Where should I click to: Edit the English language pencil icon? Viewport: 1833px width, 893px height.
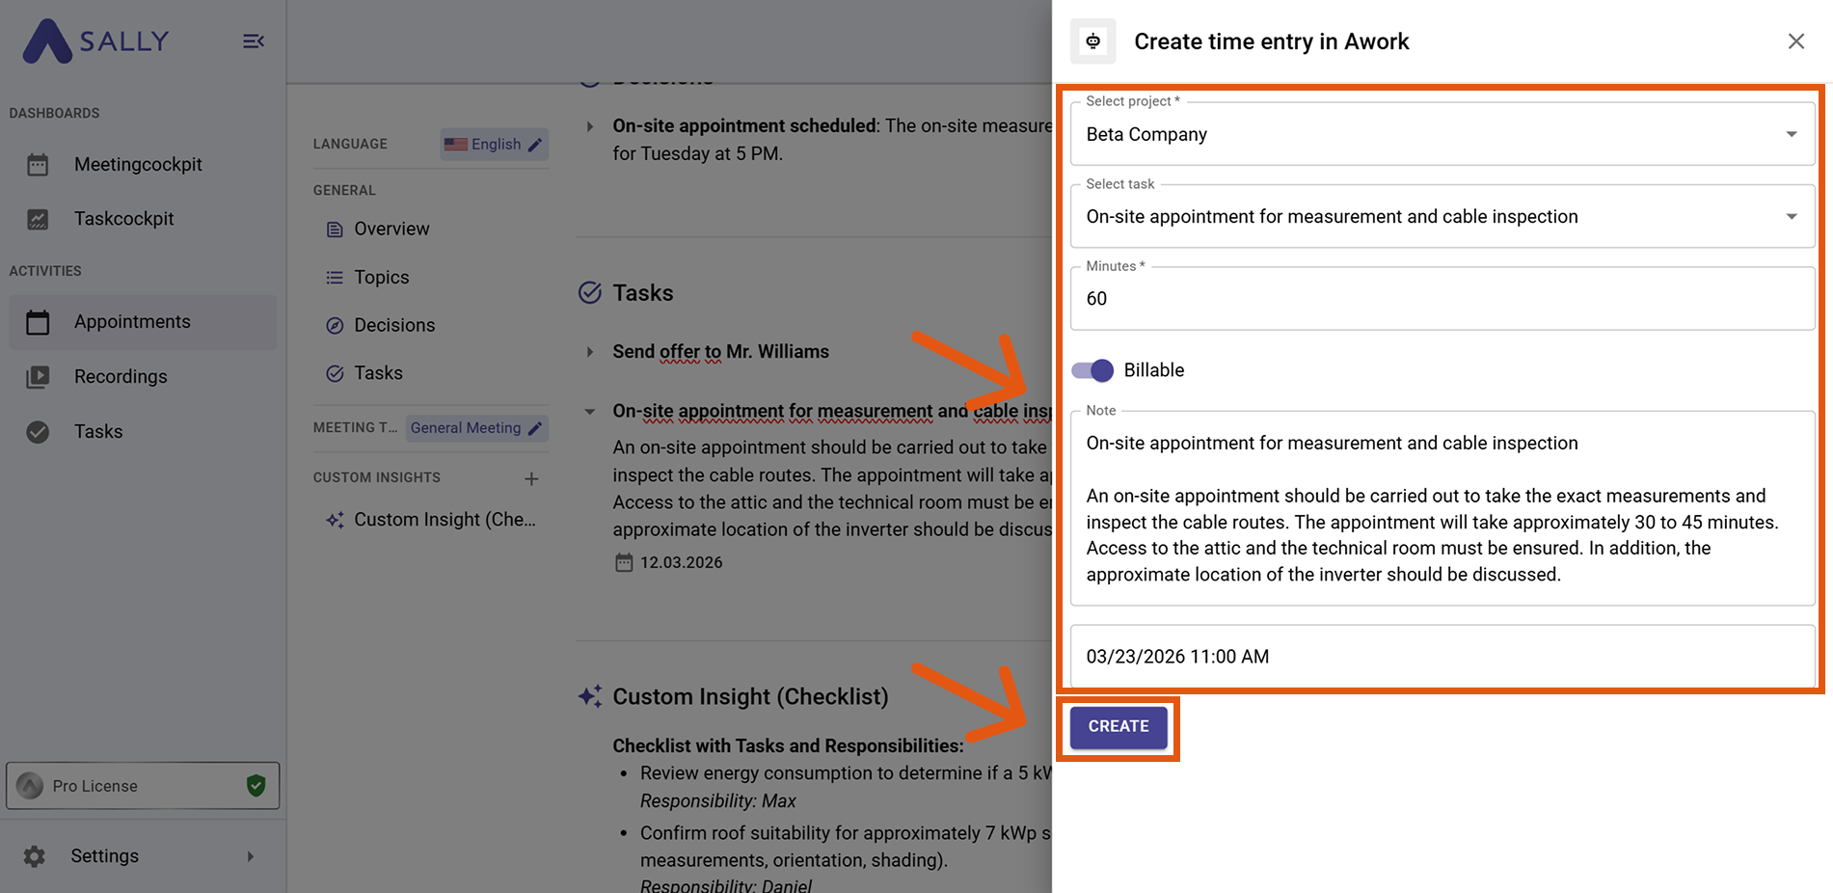535,145
